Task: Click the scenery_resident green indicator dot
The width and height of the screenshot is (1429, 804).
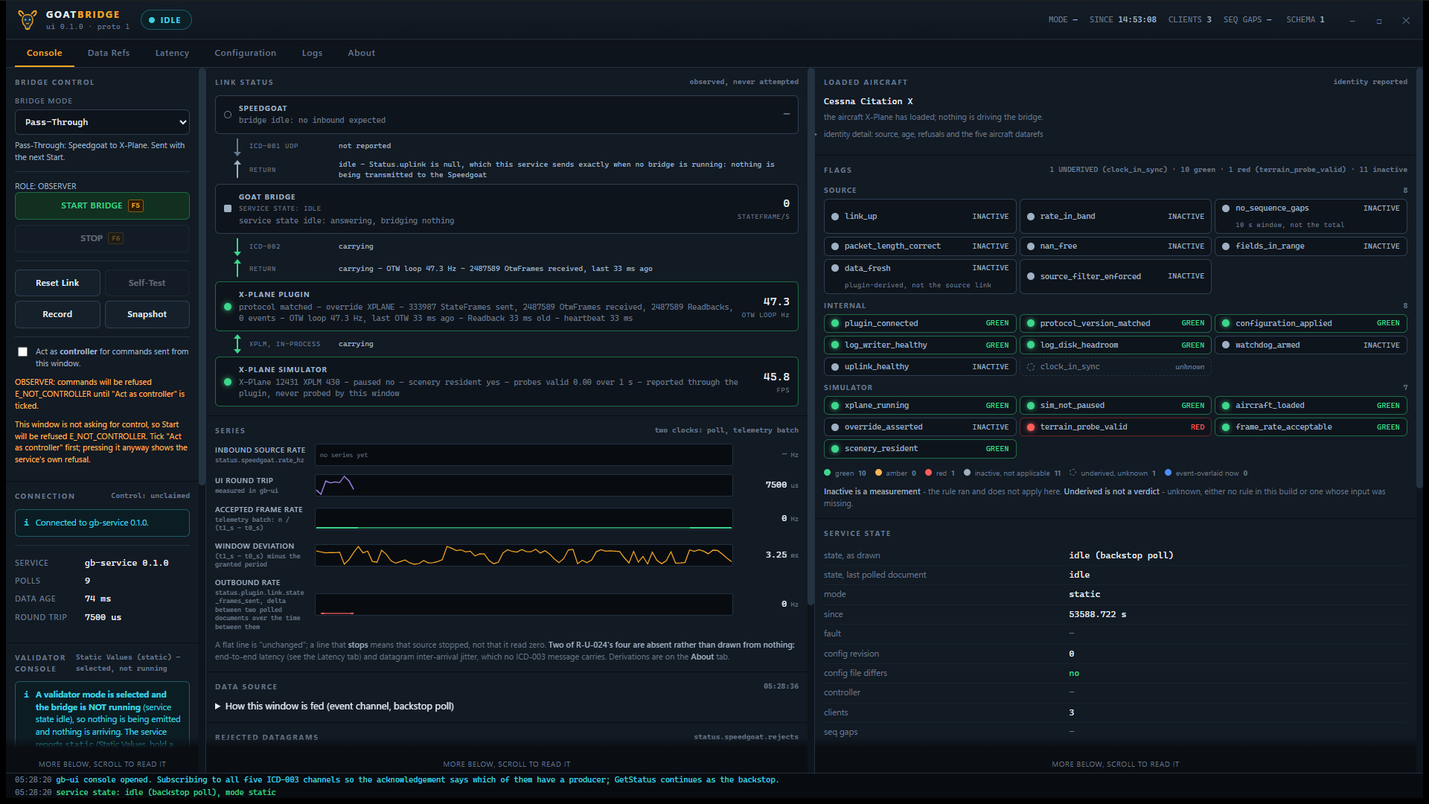Action: pyautogui.click(x=835, y=449)
